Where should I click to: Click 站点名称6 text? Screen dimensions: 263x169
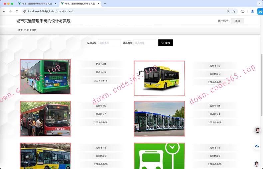[215, 148]
